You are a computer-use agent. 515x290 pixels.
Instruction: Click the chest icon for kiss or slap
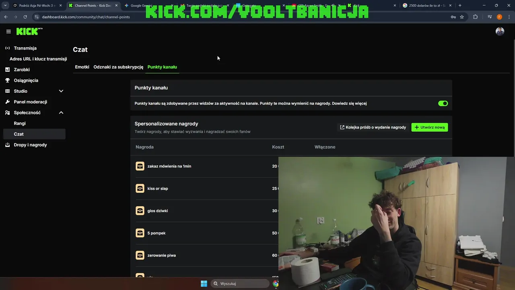click(x=140, y=188)
